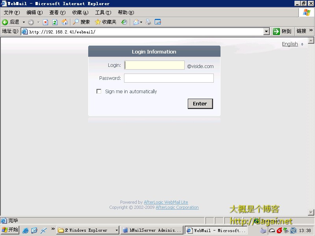Launch Internet Explorer from quick launch

tap(25, 230)
